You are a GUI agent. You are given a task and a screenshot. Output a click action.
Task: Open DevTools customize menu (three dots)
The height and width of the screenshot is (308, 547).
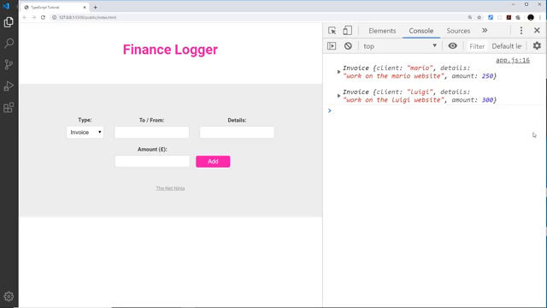coord(521,31)
